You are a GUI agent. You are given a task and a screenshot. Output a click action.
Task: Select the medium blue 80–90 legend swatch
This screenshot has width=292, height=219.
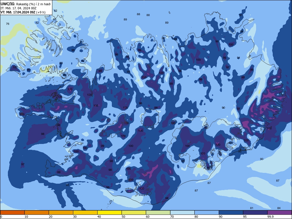coord(207,213)
